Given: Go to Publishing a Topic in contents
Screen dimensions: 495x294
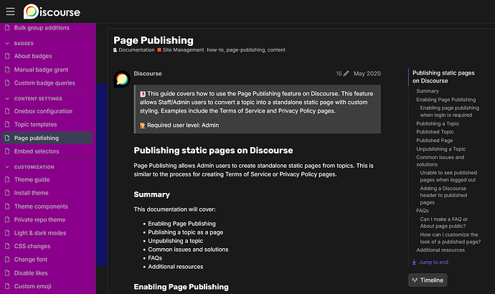Looking at the screenshot, I should coord(438,123).
